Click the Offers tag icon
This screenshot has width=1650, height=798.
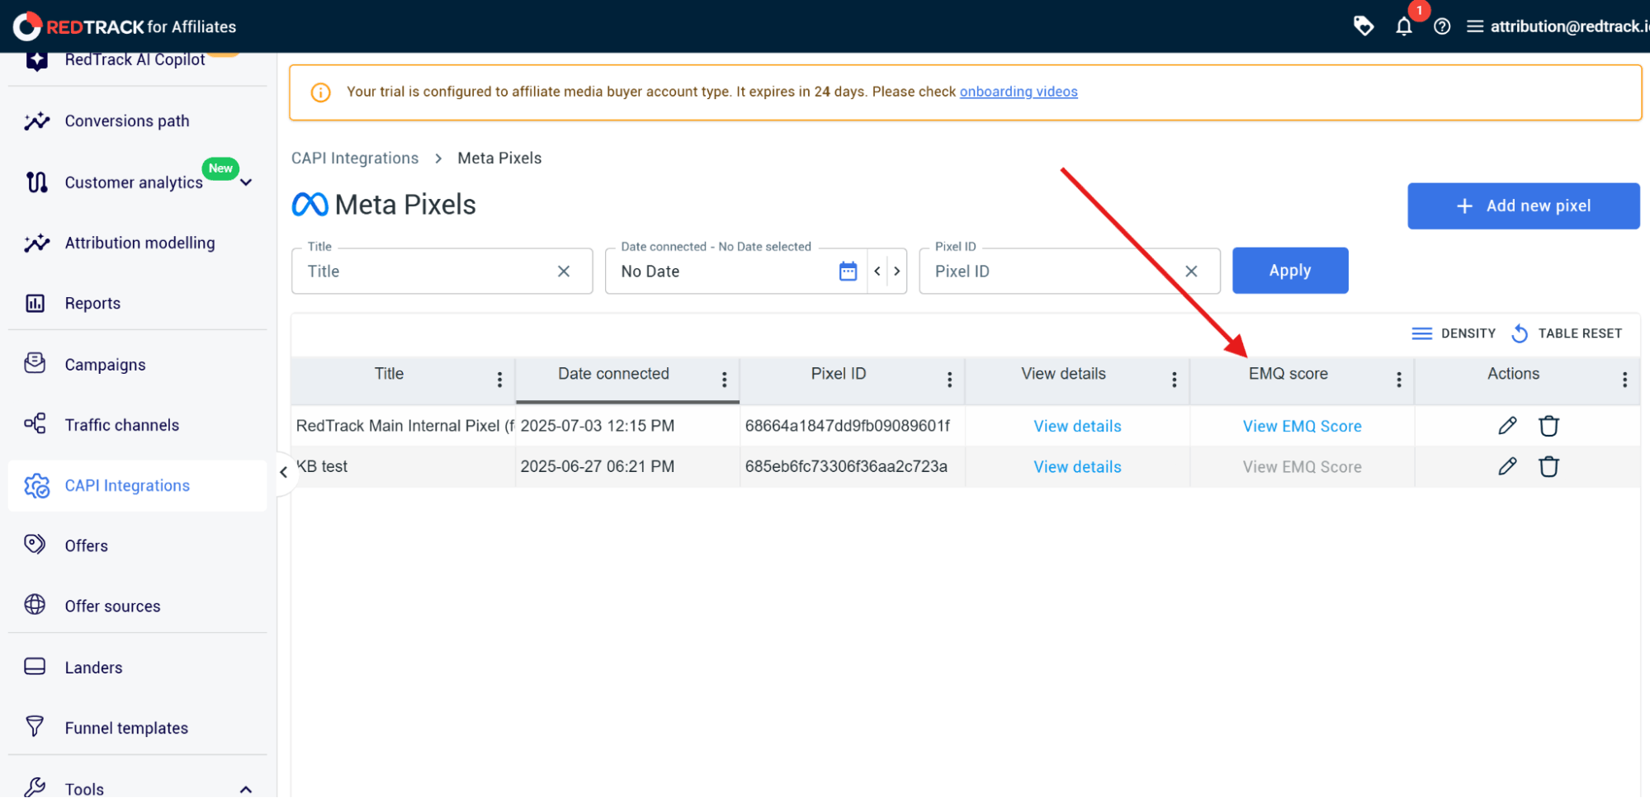pos(35,545)
